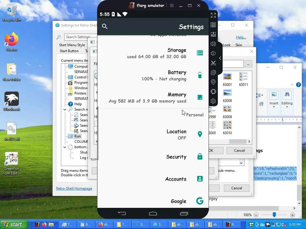Tap the Android back navigation button
This screenshot has width=306, height=229.
122,213
